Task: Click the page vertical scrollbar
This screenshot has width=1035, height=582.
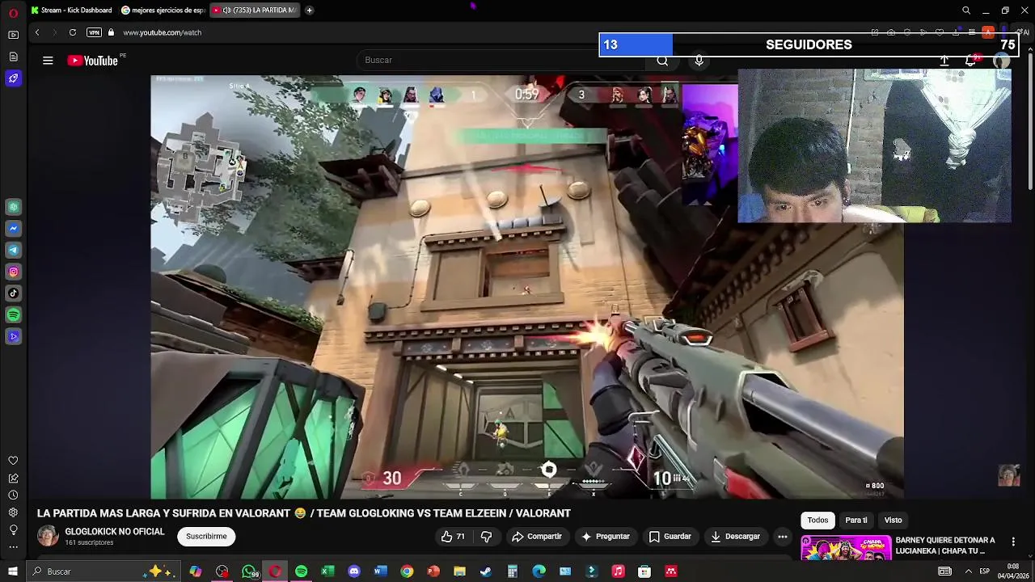Action: pos(1030,121)
